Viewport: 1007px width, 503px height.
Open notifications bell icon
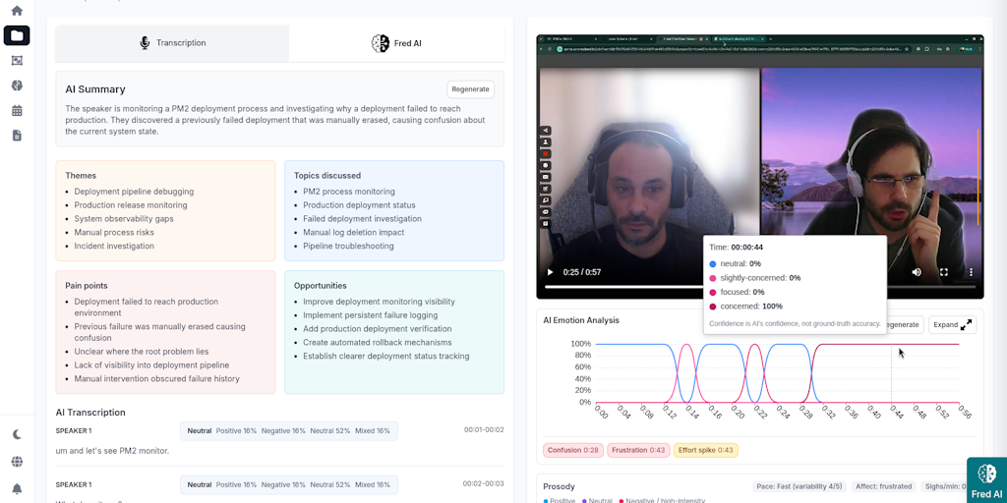click(17, 489)
